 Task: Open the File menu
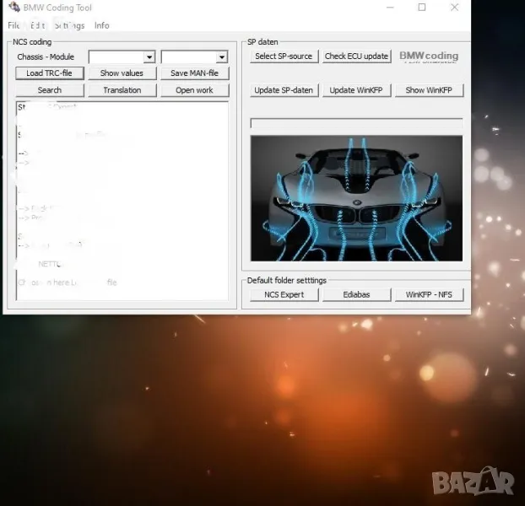pos(14,25)
